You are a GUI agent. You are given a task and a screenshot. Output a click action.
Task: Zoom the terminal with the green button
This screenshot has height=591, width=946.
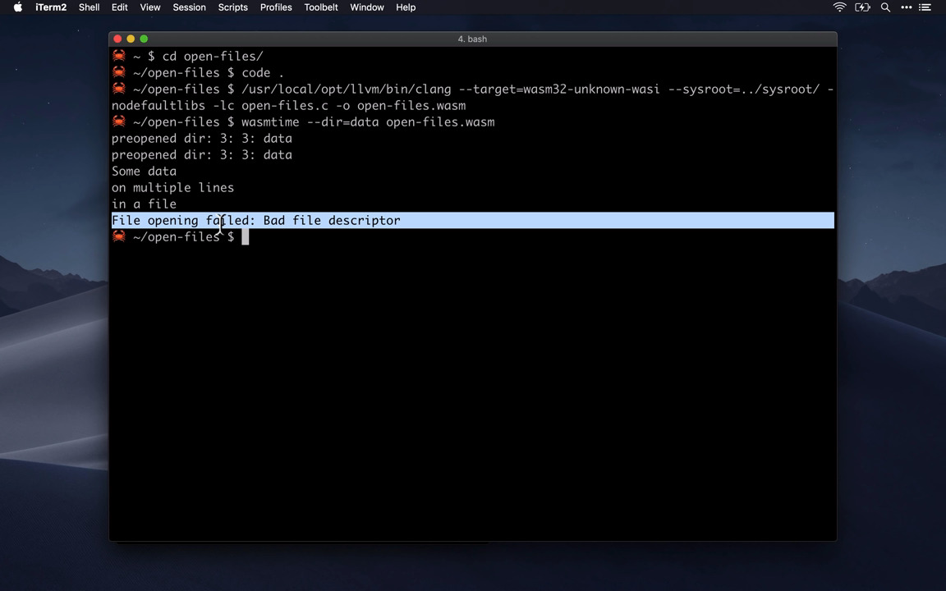144,39
